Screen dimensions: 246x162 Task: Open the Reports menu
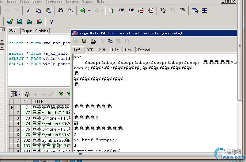point(72,2)
